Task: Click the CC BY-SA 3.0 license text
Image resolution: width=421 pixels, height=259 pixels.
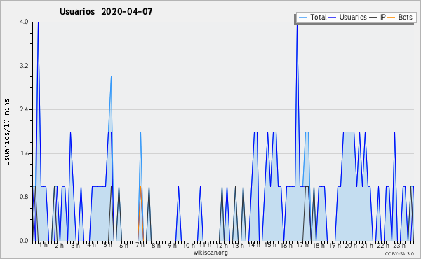Action: pos(399,253)
